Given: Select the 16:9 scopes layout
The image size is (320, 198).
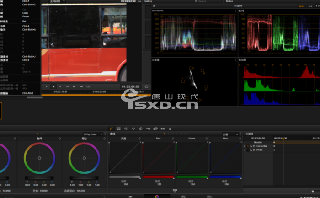Looking at the screenshot, I should tap(301, 6).
